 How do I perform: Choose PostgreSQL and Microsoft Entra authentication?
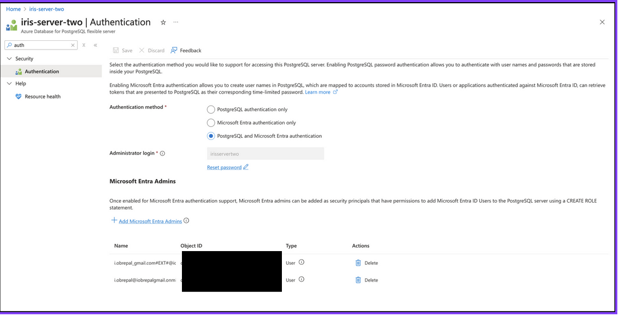click(211, 136)
